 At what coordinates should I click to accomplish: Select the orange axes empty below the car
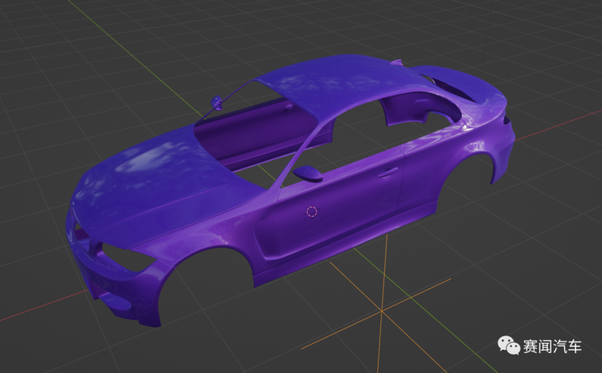(382, 312)
